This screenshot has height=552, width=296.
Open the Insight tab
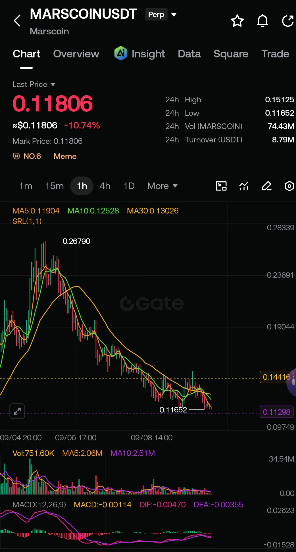coord(148,54)
